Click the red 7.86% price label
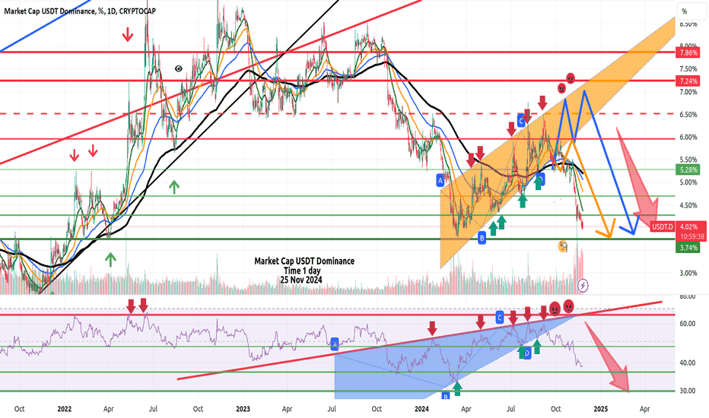 (688, 53)
